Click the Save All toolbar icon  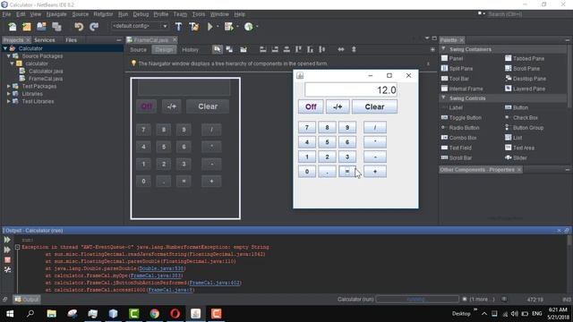coord(56,27)
